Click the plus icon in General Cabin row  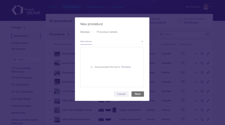coord(196,54)
